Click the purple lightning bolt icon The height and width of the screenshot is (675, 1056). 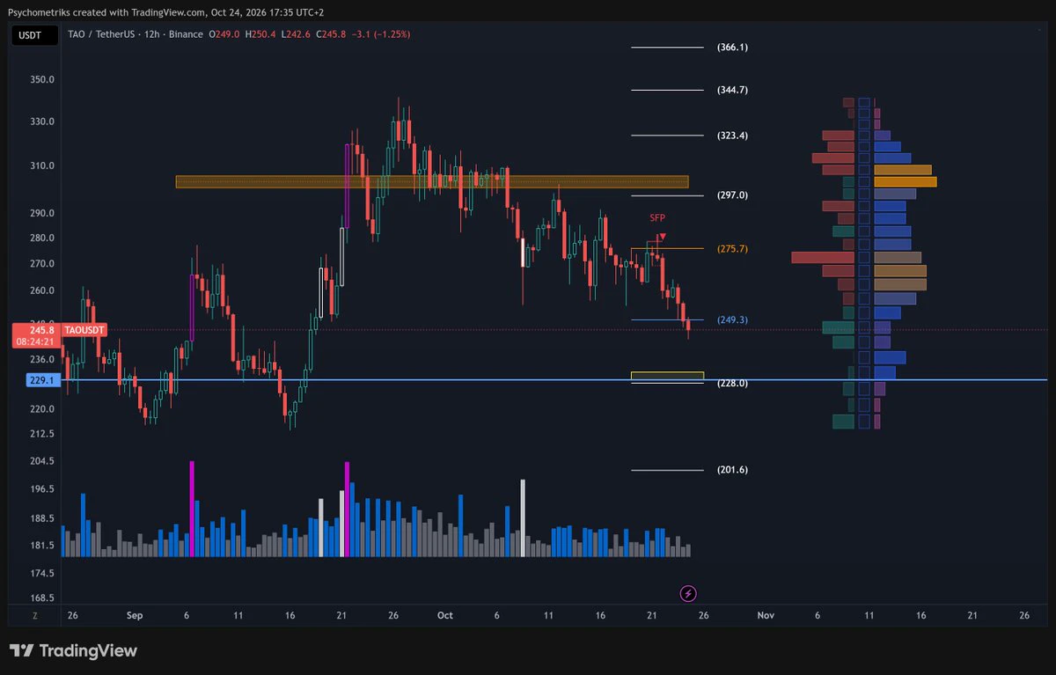coord(689,593)
